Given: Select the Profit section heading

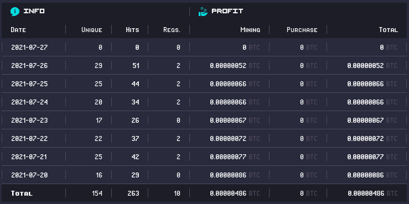Looking at the screenshot, I should point(227,11).
